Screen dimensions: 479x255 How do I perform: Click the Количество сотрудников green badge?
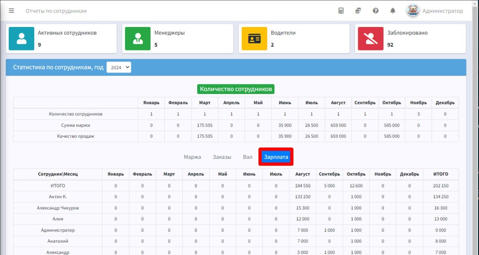click(x=236, y=89)
